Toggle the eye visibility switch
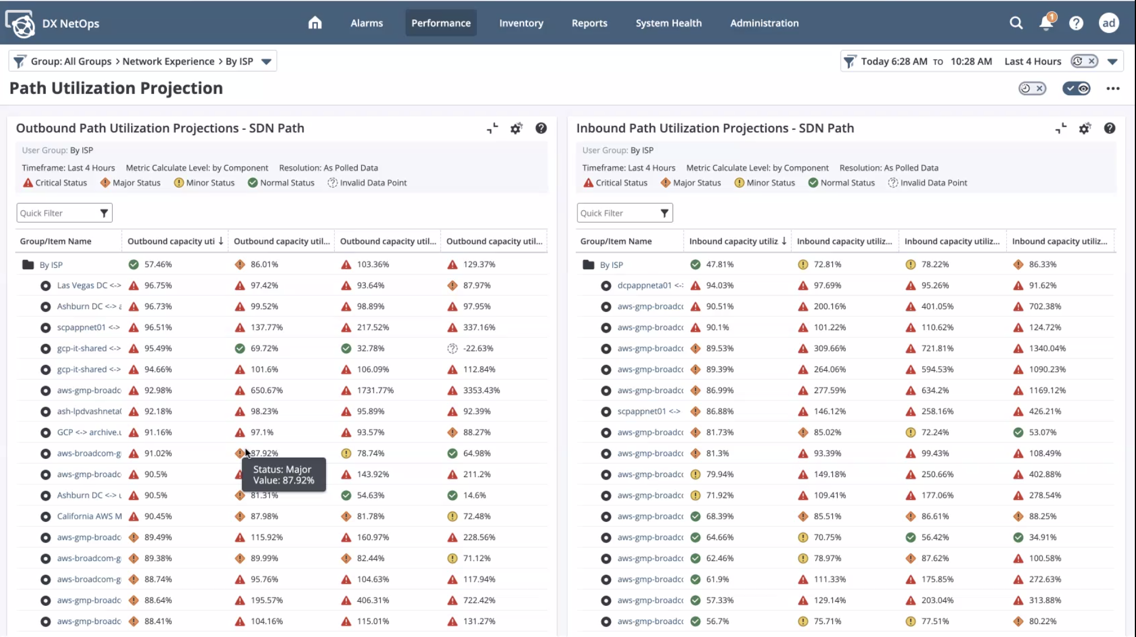This screenshot has width=1136, height=637. coord(1077,89)
